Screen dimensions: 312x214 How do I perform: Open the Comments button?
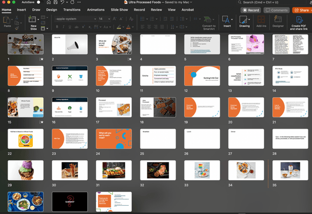276,10
